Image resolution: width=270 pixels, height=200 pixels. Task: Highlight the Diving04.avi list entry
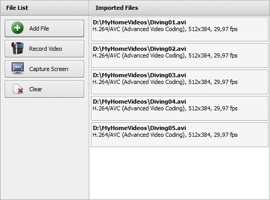[180, 108]
